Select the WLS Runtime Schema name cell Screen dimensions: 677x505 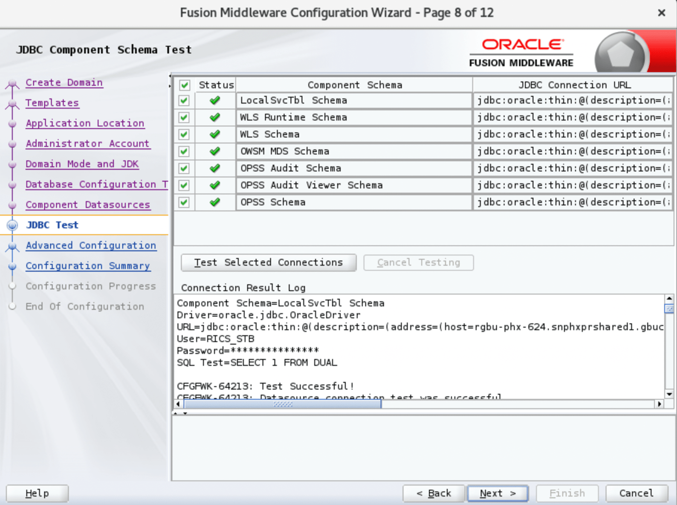point(354,117)
